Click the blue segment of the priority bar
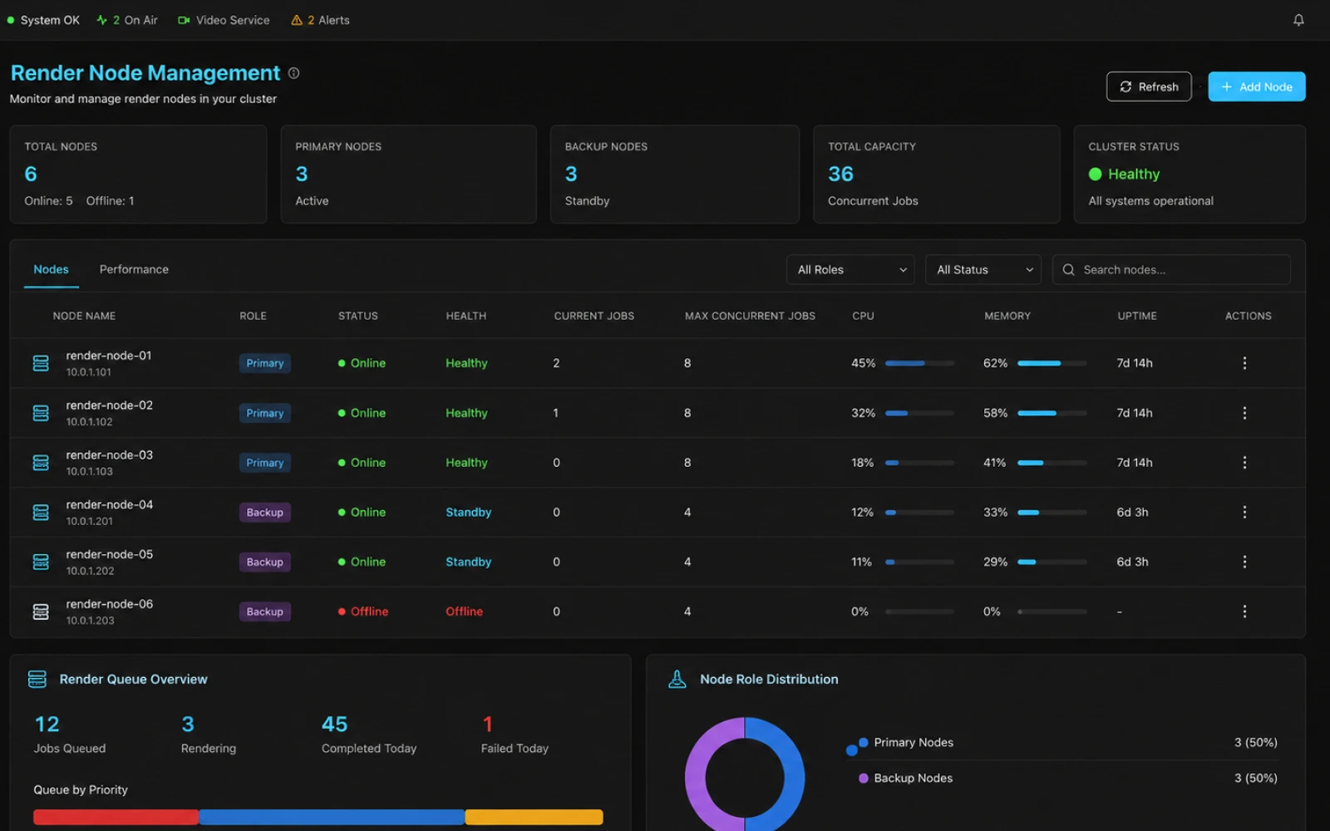Image resolution: width=1330 pixels, height=831 pixels. pyautogui.click(x=332, y=817)
